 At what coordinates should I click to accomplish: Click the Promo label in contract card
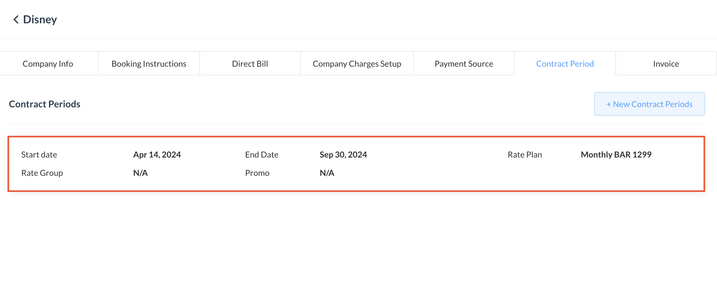click(x=257, y=173)
